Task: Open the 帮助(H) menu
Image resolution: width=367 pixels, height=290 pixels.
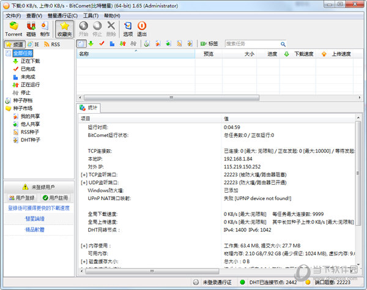Action: pos(112,16)
